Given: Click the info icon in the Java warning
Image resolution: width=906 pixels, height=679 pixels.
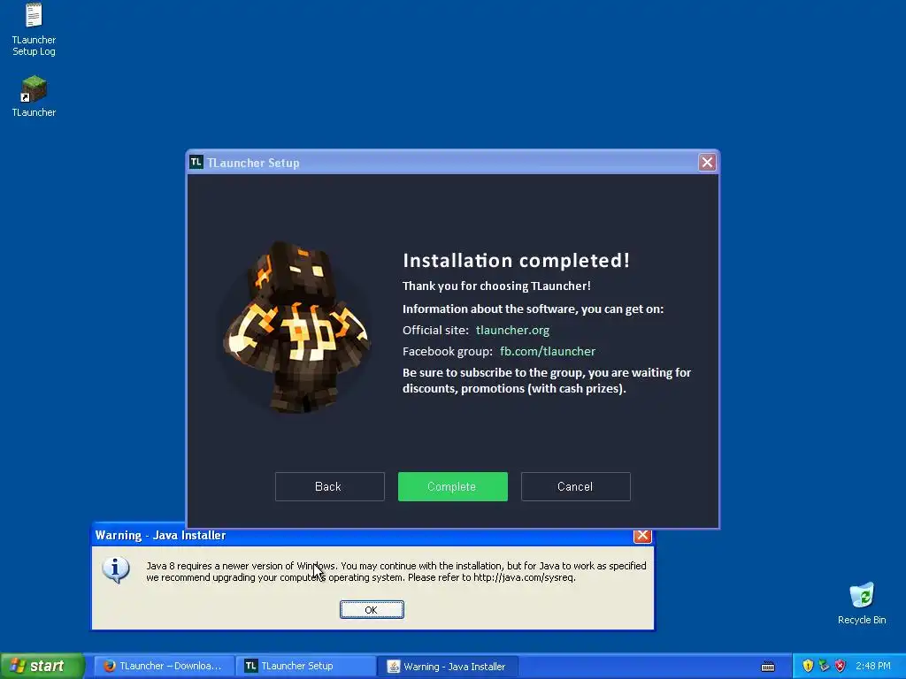Looking at the screenshot, I should click(116, 570).
